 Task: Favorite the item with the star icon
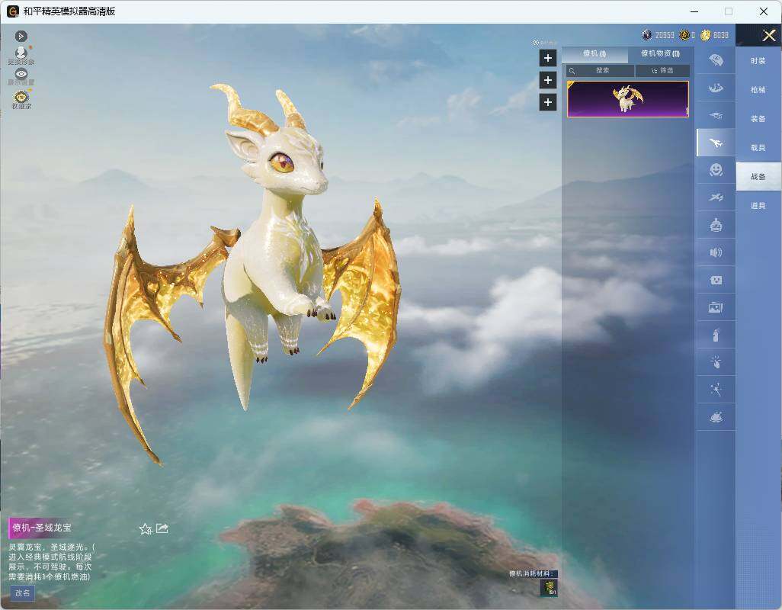click(145, 528)
